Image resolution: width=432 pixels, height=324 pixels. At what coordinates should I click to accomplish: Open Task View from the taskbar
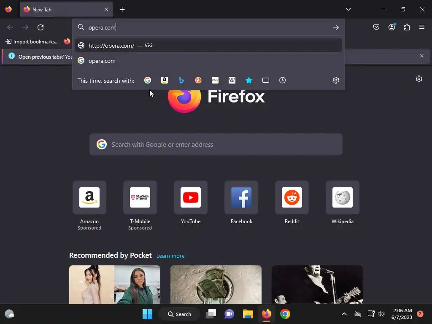211,314
